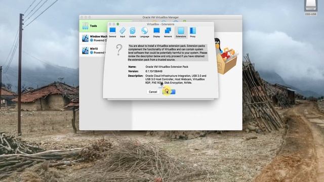This screenshot has width=324, height=182.
Task: Open the Language preferences tab
Action: point(144,32)
